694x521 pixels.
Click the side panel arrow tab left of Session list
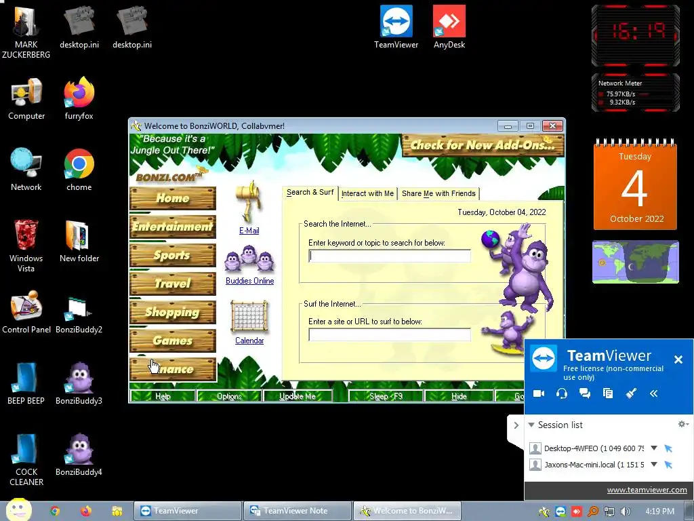(516, 426)
